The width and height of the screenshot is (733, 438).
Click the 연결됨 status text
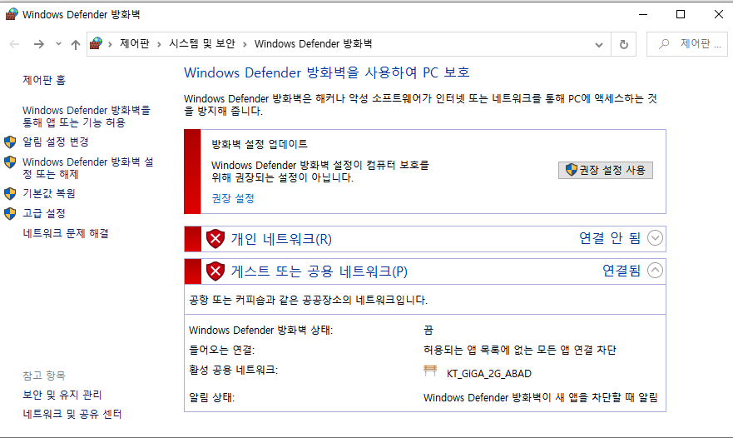point(622,270)
